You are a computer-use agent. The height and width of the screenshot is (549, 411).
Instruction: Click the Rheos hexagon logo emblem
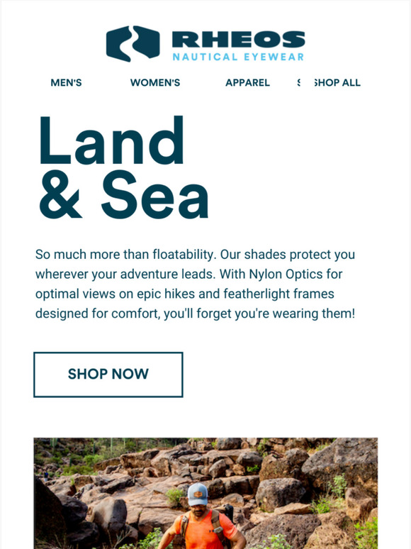(x=133, y=44)
